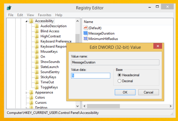This screenshot has height=121, width=178.
Task: Click the tree pane scroll down arrow
Action: coord(77,106)
